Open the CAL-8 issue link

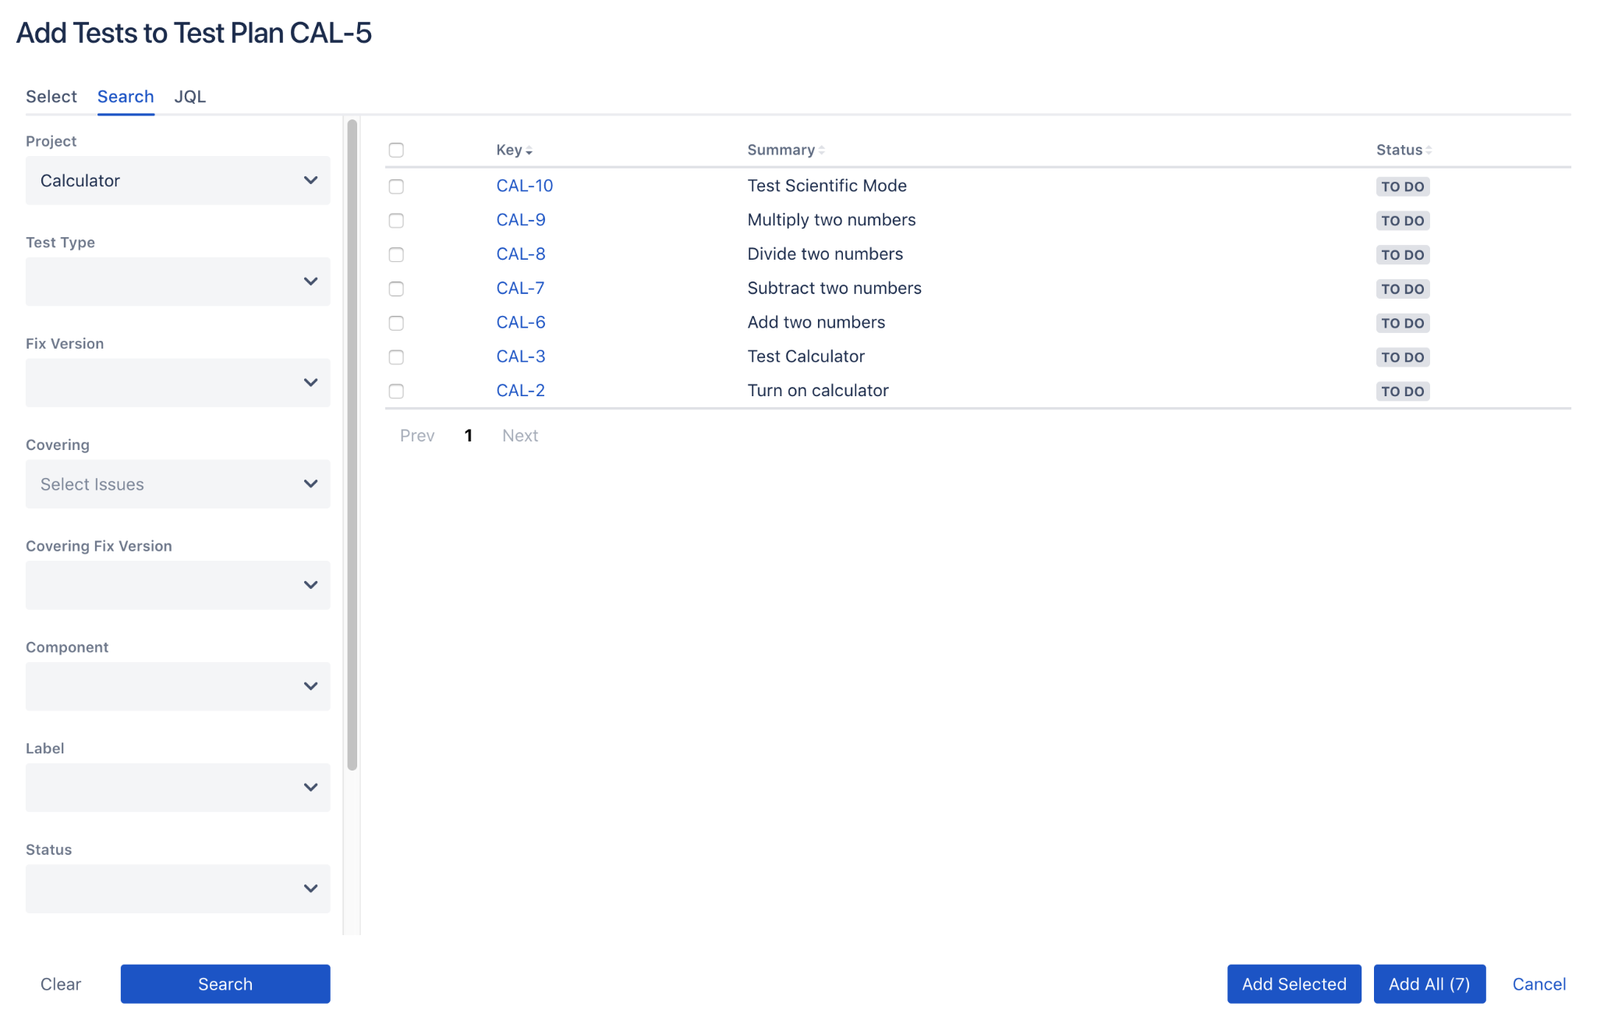pyautogui.click(x=521, y=254)
